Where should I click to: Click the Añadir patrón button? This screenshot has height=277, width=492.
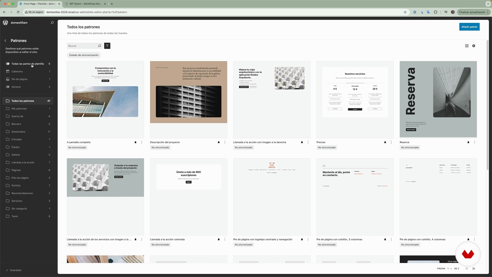469,27
